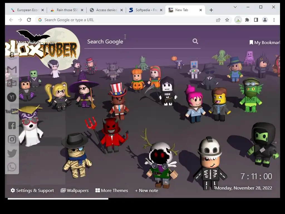Viewport: 285px width, 214px height.
Task: Switch to the Rain those $$$ tab
Action: click(67, 10)
